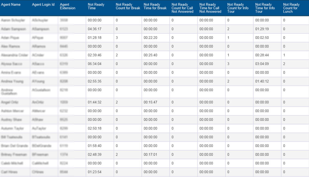The height and width of the screenshot is (177, 309).
Task: Click Not Ready Time for Call Not Answered header
Action: [x=210, y=8]
